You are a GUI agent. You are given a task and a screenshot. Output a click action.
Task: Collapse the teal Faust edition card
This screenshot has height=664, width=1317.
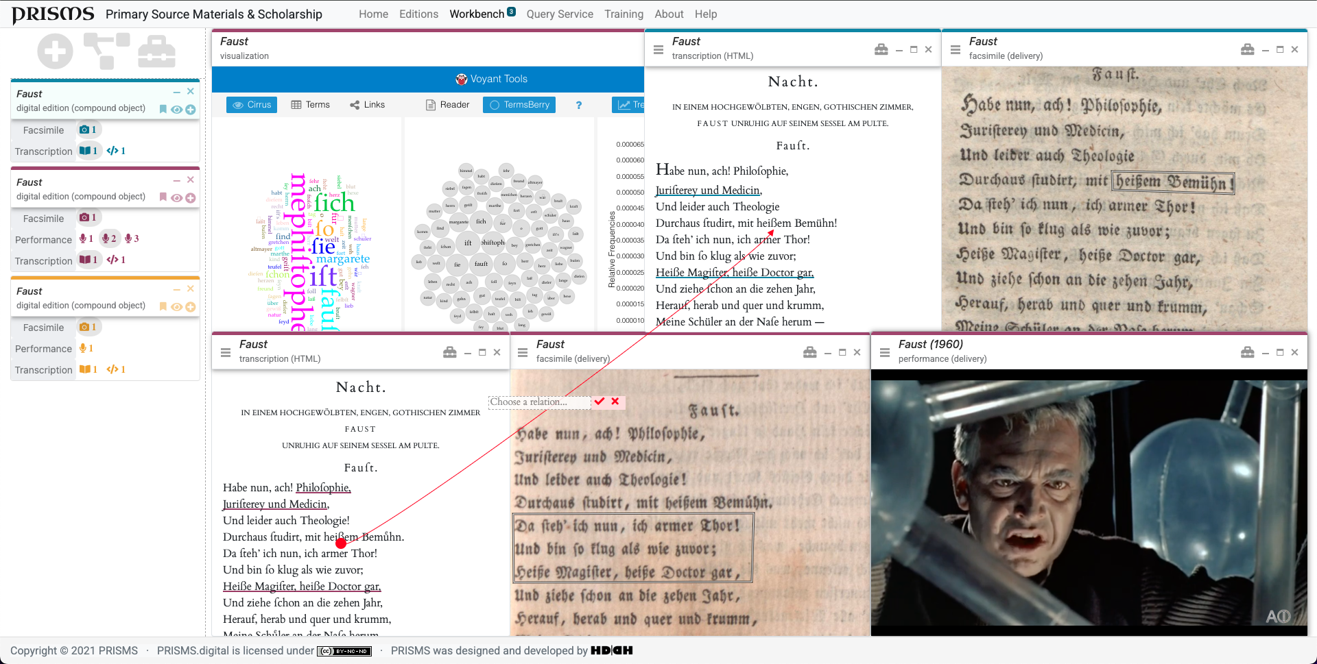[176, 92]
